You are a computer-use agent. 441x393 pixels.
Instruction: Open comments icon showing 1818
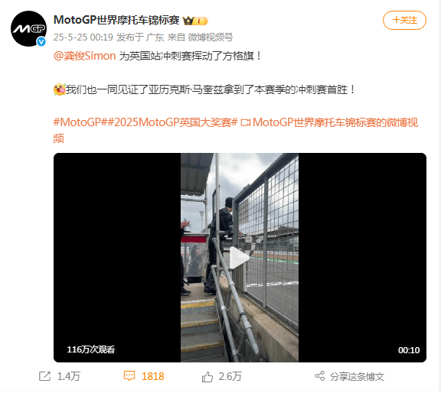(129, 376)
